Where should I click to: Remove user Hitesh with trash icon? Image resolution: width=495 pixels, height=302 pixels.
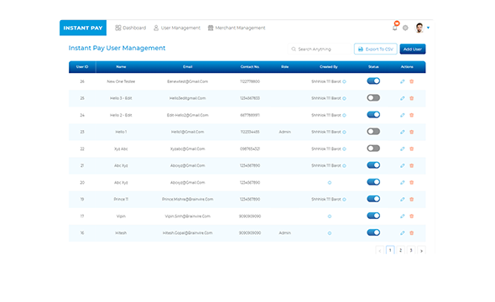coord(411,233)
